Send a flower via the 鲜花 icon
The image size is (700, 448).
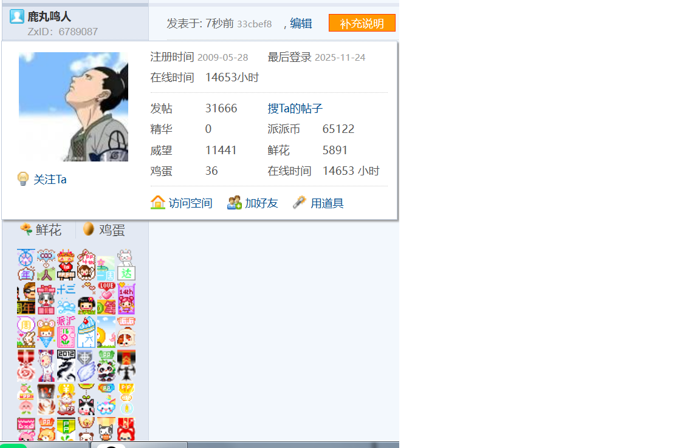click(26, 229)
